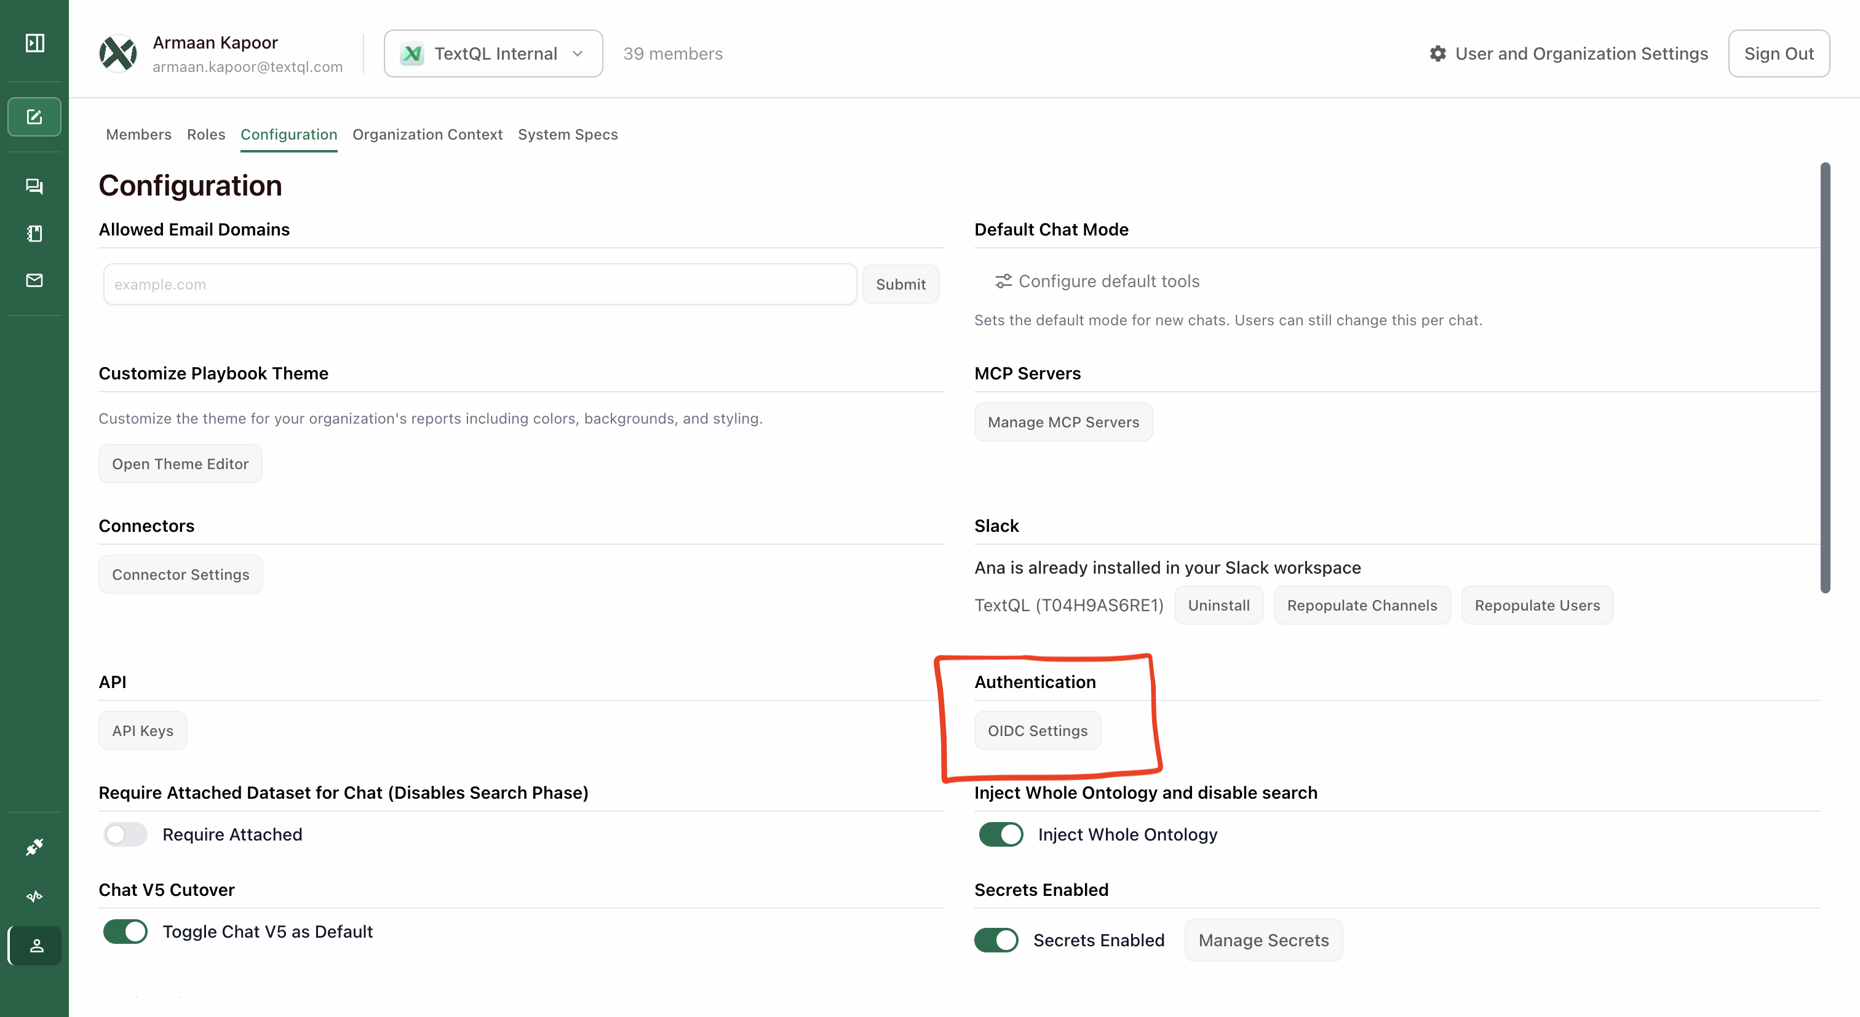The width and height of the screenshot is (1860, 1017).
Task: Open the connectors plug sidebar icon
Action: (34, 847)
